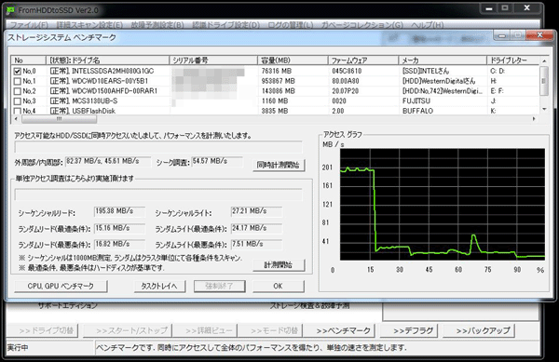
Task: Click the FromHDDtoSSD app icon in title bar
Action: pyautogui.click(x=11, y=10)
